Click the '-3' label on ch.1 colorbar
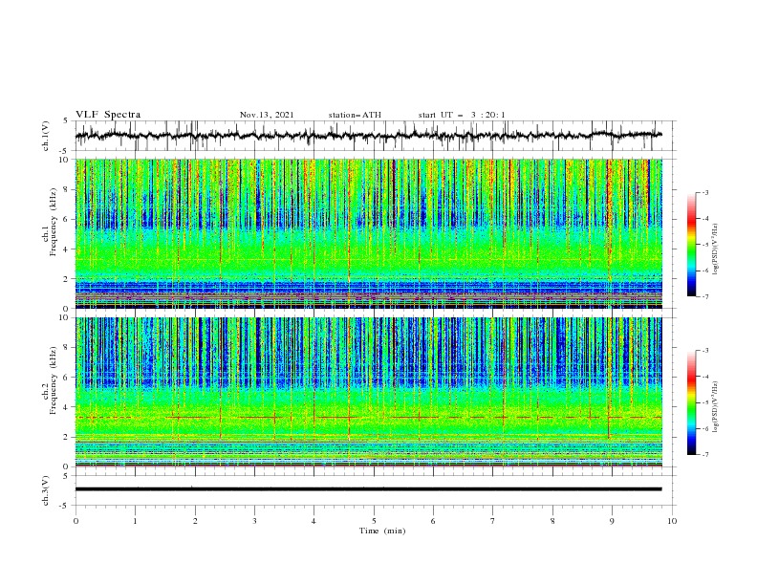This screenshot has width=757, height=585. pos(705,192)
